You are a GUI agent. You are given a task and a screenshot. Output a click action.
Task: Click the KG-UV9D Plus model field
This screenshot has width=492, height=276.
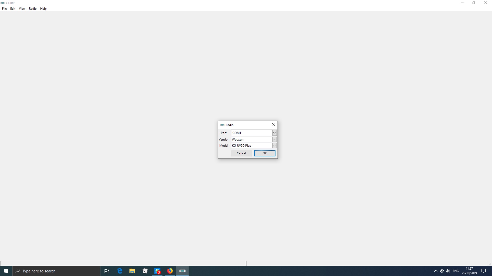tap(252, 145)
